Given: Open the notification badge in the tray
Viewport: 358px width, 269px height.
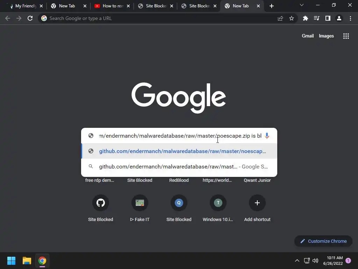Looking at the screenshot, I should click(x=348, y=261).
